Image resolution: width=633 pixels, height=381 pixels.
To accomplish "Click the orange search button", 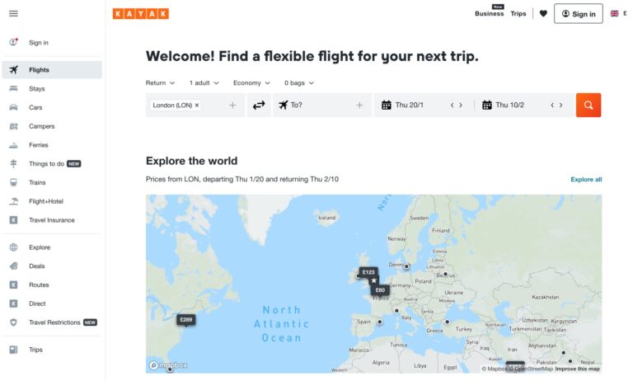I will point(588,105).
